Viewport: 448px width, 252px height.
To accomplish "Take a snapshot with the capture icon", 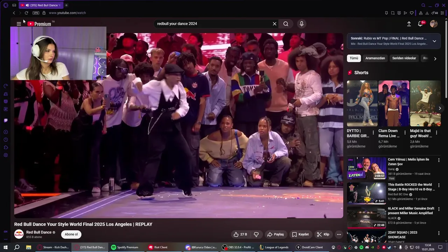I will pyautogui.click(x=393, y=13).
